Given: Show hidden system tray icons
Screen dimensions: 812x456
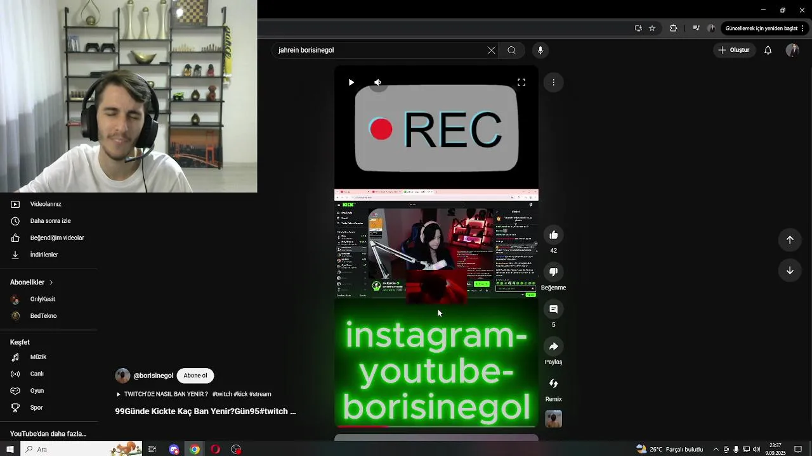Looking at the screenshot, I should 716,449.
